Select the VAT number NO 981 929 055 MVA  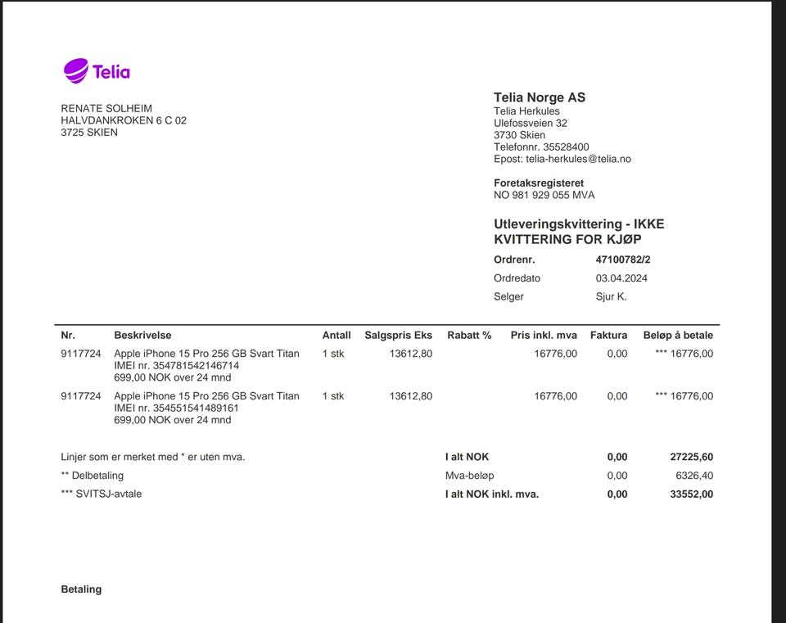pos(544,195)
